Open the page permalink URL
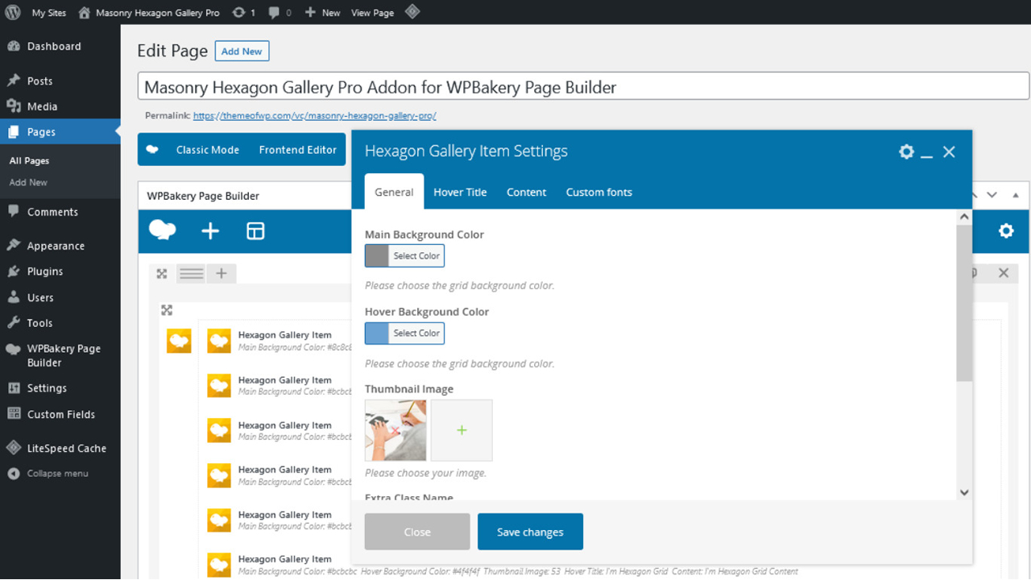Screen dimensions: 1031x580 pyautogui.click(x=315, y=116)
